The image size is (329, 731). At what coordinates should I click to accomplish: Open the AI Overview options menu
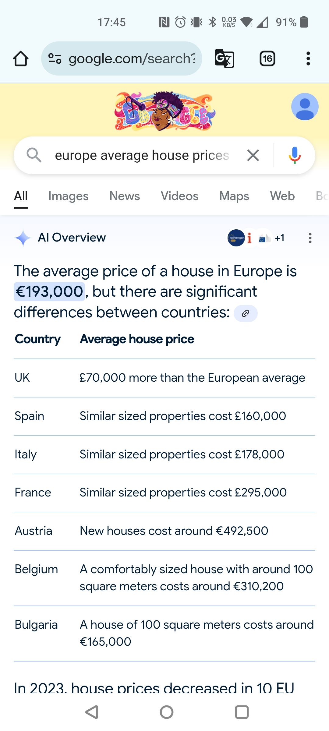tap(310, 238)
